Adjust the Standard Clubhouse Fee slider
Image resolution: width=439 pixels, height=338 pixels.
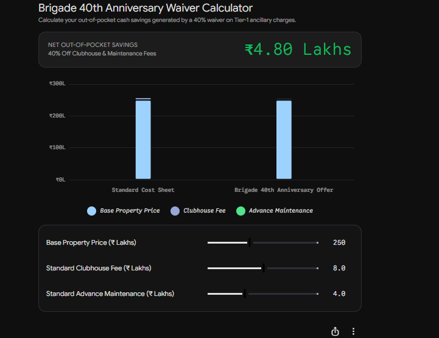[x=263, y=269]
